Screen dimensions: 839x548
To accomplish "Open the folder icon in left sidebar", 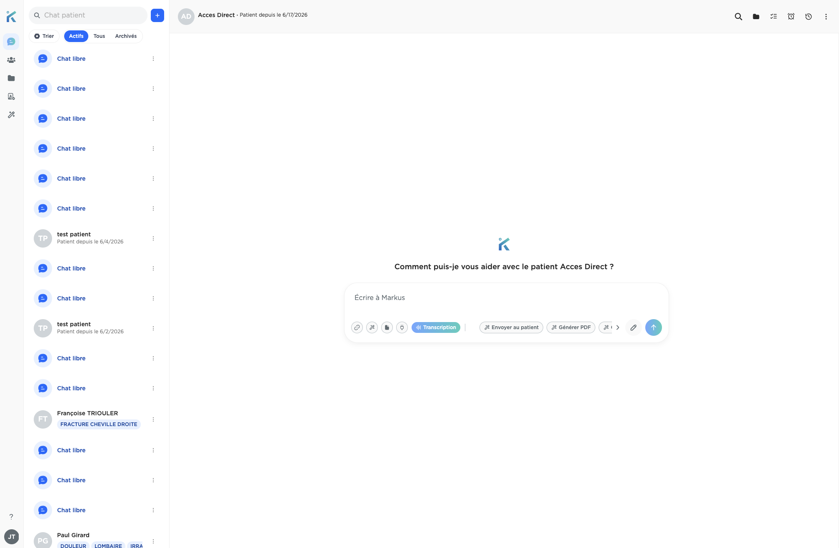I will coord(11,78).
